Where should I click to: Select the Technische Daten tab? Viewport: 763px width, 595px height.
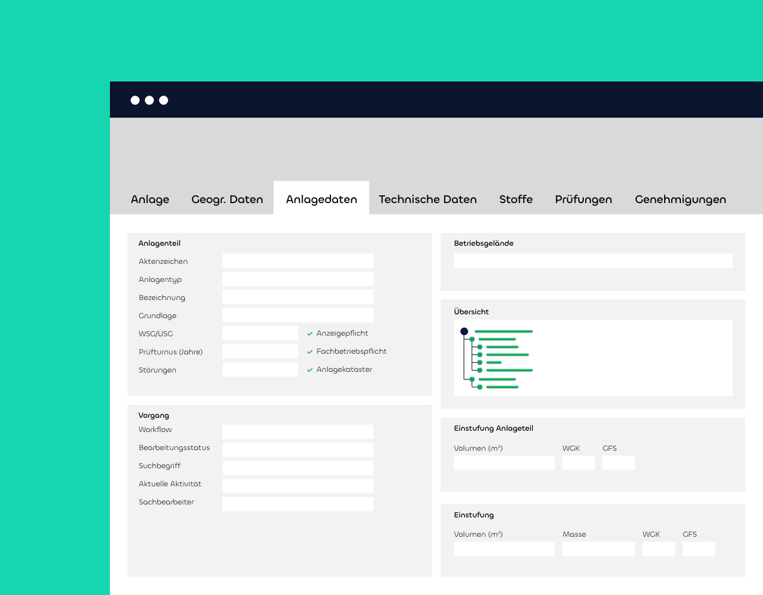pyautogui.click(x=427, y=199)
